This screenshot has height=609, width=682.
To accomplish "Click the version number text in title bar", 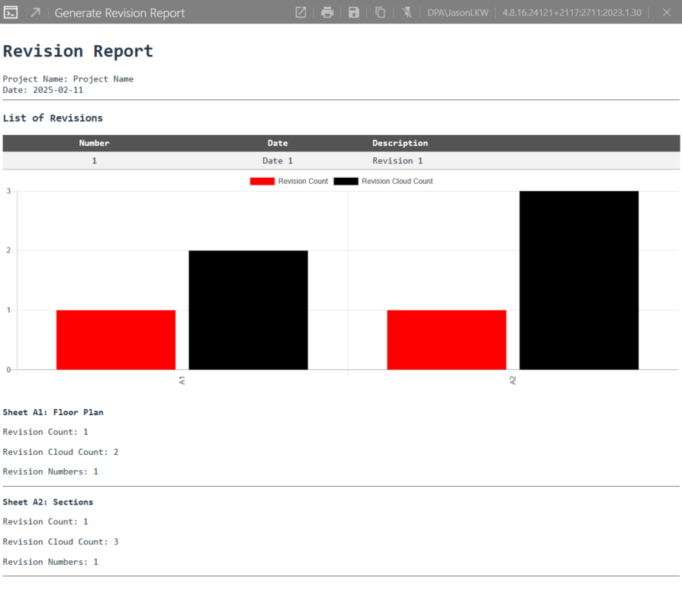I will pos(572,13).
